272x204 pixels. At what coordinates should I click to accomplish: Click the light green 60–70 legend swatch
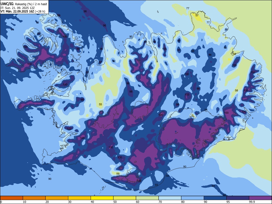pyautogui.click(x=147, y=198)
